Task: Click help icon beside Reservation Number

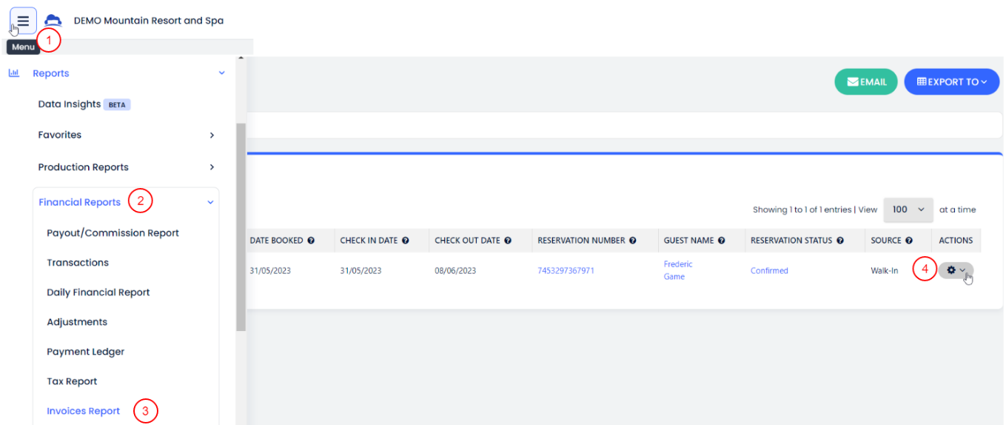Action: [632, 241]
